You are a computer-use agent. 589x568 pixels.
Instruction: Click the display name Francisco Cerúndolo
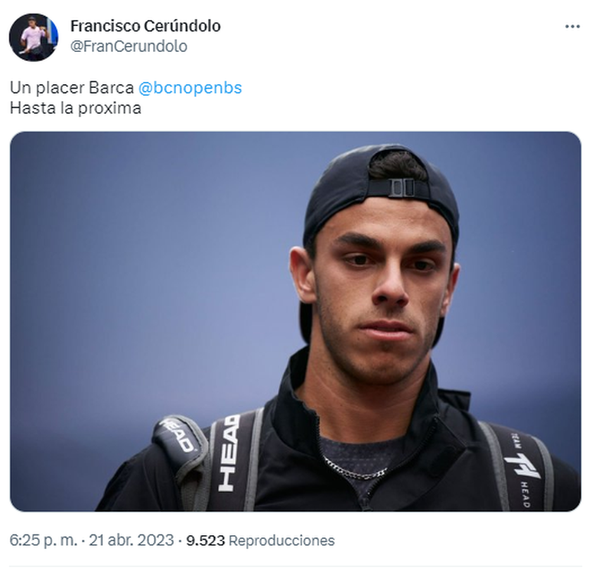pyautogui.click(x=146, y=26)
